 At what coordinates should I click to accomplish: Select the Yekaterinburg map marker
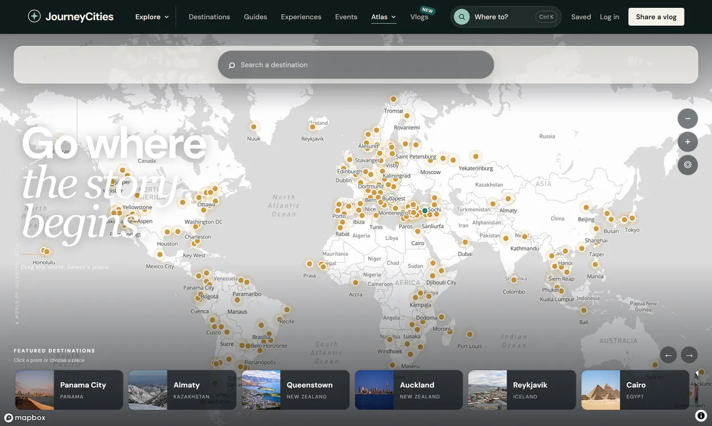click(475, 156)
